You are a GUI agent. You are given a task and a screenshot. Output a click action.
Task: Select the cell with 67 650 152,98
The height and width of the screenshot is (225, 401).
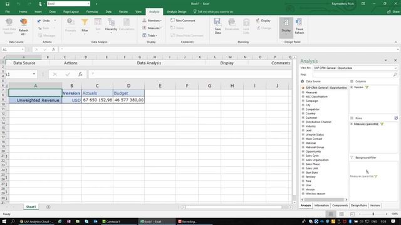tap(97, 100)
